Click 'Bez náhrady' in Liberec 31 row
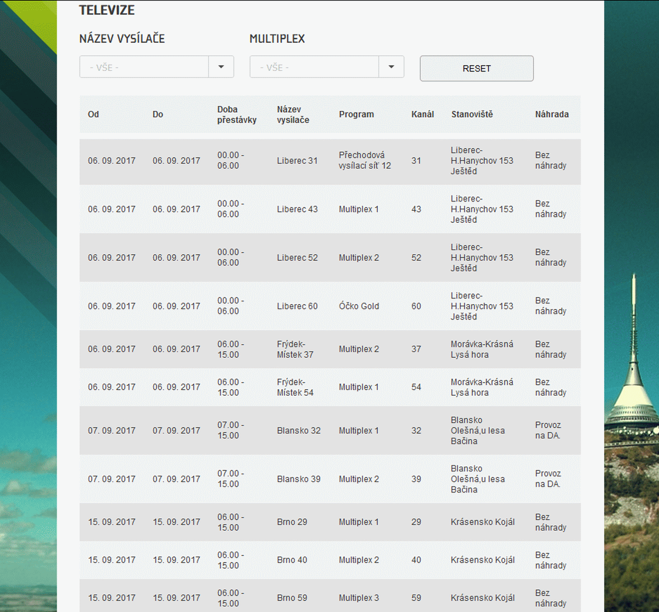659x612 pixels. (x=551, y=160)
